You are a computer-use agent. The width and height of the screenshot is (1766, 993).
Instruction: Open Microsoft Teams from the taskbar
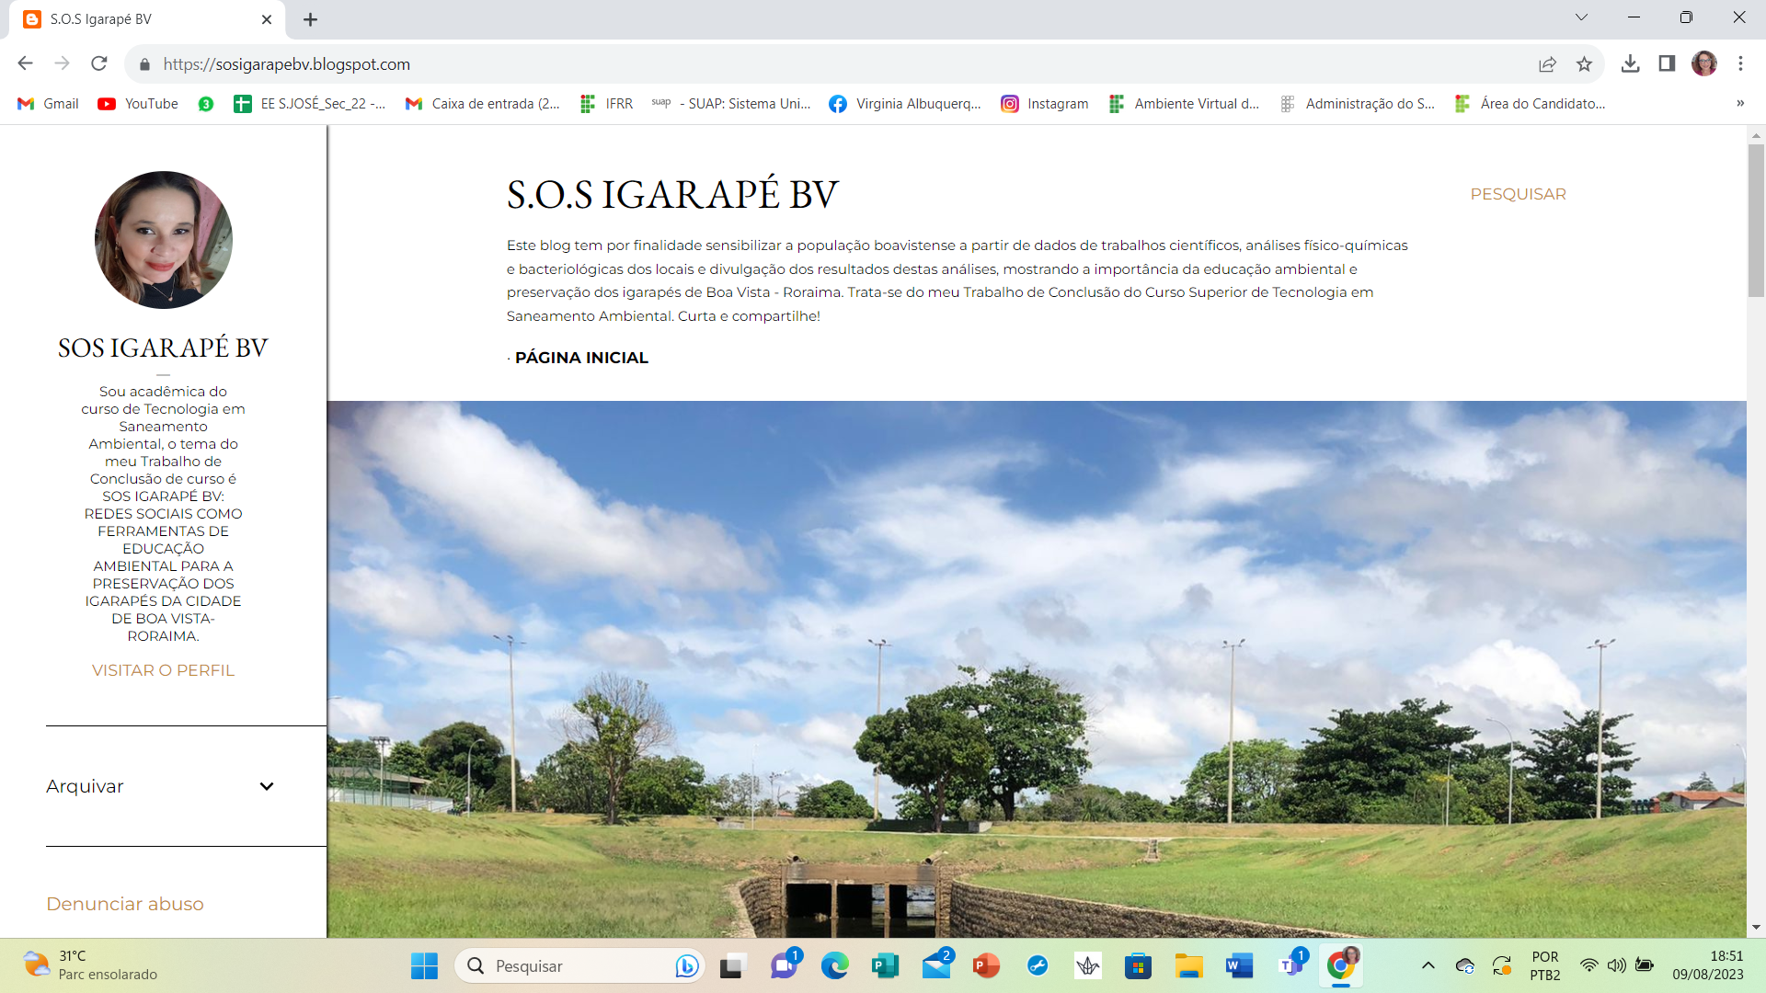point(1290,965)
